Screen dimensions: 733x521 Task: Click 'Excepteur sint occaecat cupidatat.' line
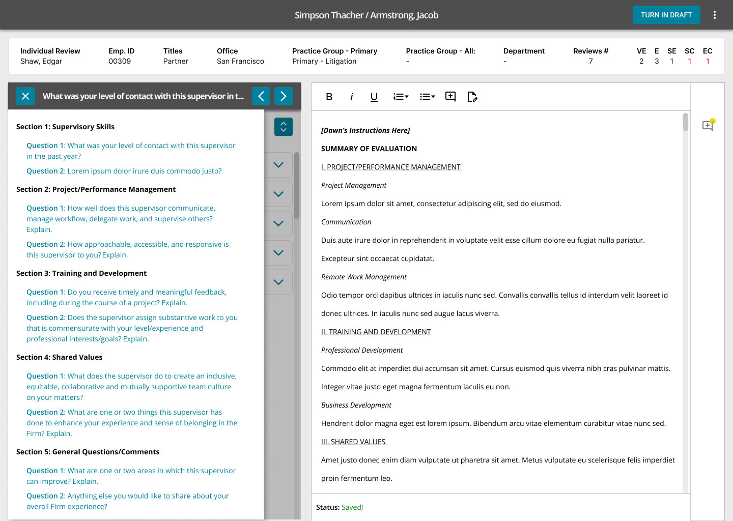pyautogui.click(x=378, y=258)
